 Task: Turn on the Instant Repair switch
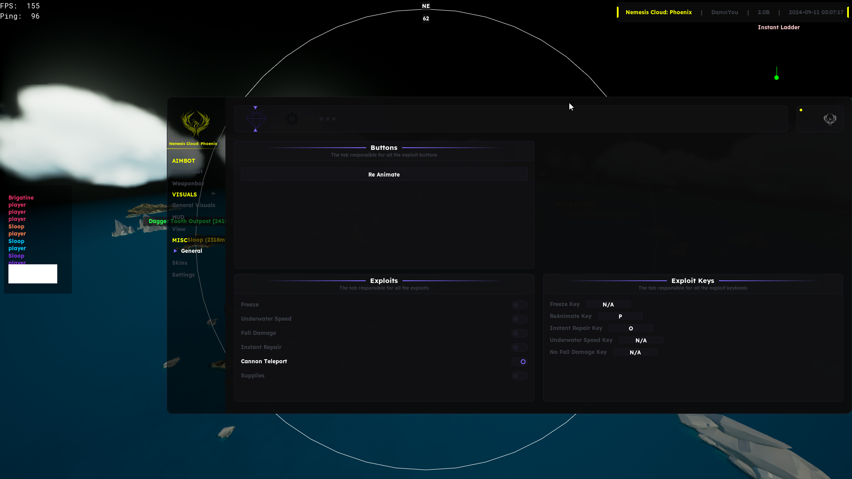(519, 347)
